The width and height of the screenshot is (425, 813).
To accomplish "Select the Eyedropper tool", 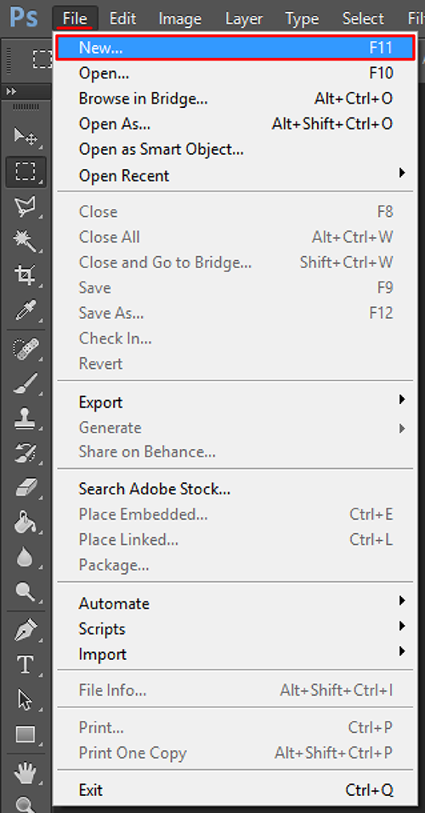I will (25, 310).
